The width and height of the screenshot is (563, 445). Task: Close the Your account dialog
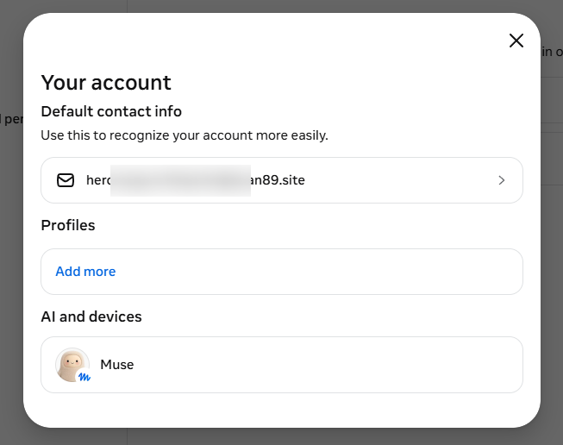[x=516, y=41]
